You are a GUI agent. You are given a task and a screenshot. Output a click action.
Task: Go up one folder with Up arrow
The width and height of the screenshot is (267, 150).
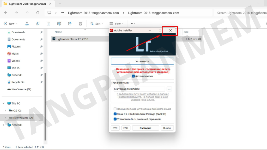27,13
